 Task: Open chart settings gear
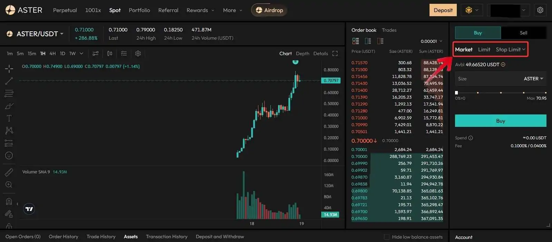pos(138,53)
